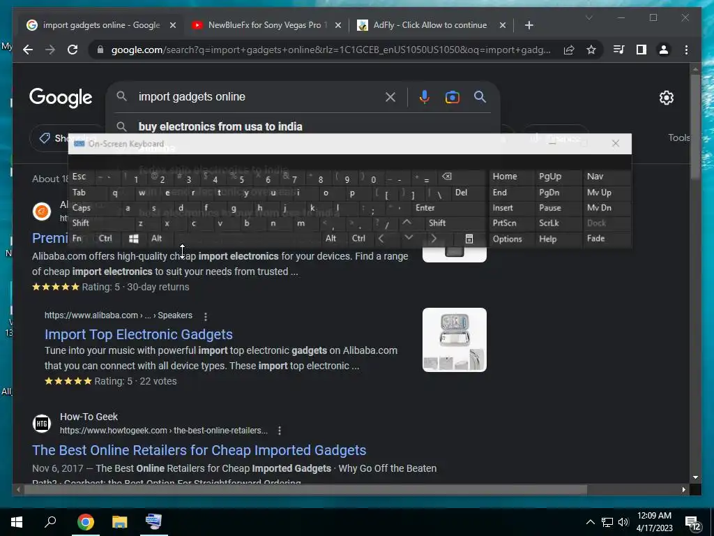
Task: Open File Explorer from the taskbar
Action: [x=119, y=522]
